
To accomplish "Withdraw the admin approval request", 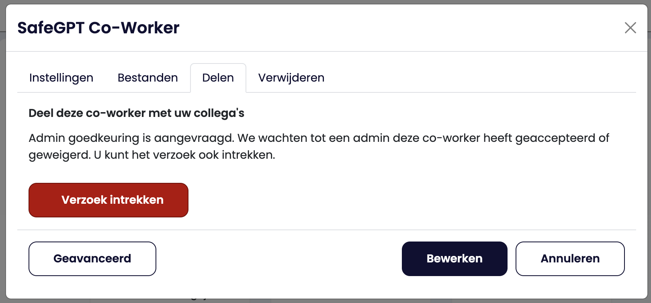I will point(108,200).
